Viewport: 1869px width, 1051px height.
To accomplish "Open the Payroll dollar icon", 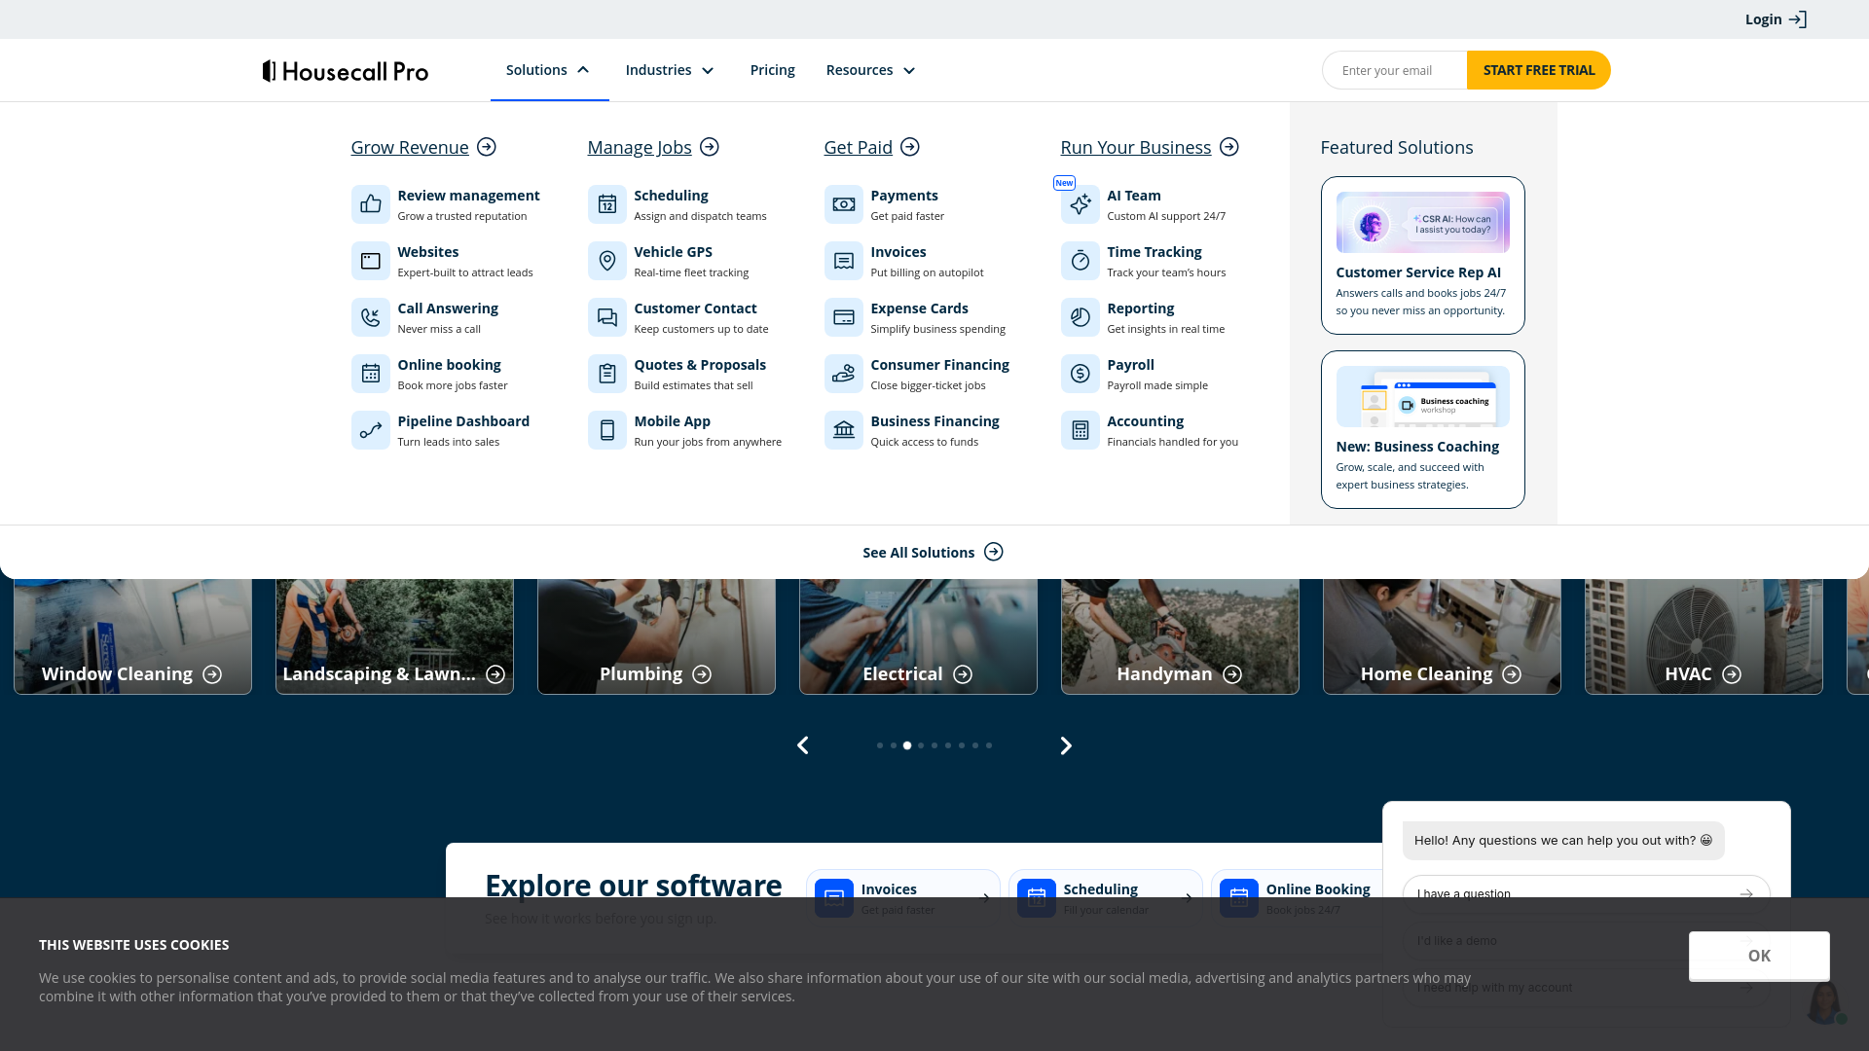I will tap(1081, 374).
